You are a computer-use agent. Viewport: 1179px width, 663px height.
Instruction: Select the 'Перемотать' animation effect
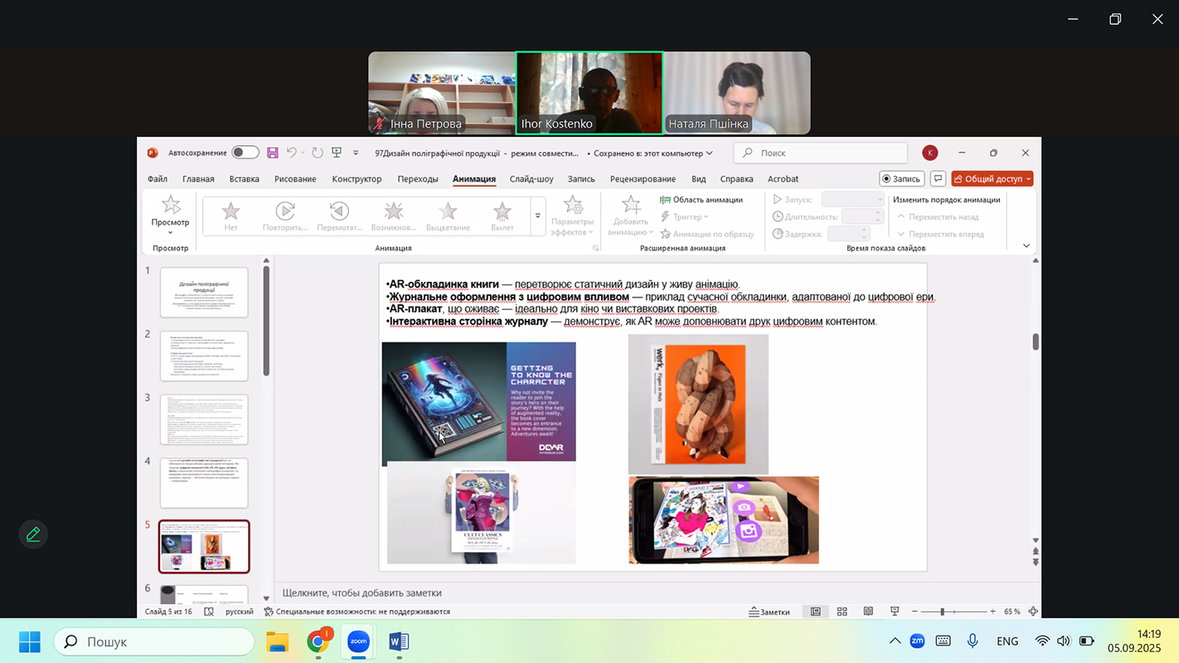(x=339, y=216)
